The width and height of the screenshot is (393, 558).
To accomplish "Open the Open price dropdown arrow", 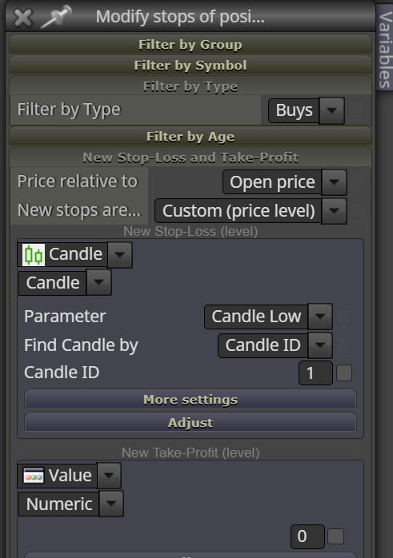I will [x=335, y=182].
